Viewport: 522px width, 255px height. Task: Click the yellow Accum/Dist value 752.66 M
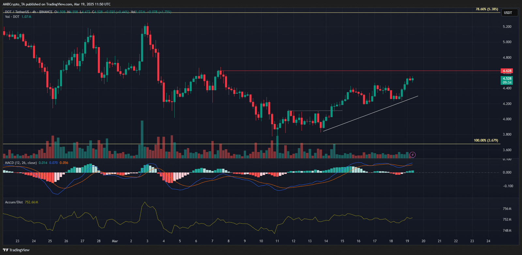[x=31, y=202]
